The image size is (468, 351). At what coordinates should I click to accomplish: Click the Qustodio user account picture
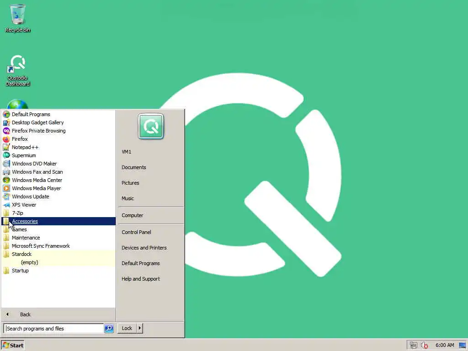pyautogui.click(x=151, y=126)
